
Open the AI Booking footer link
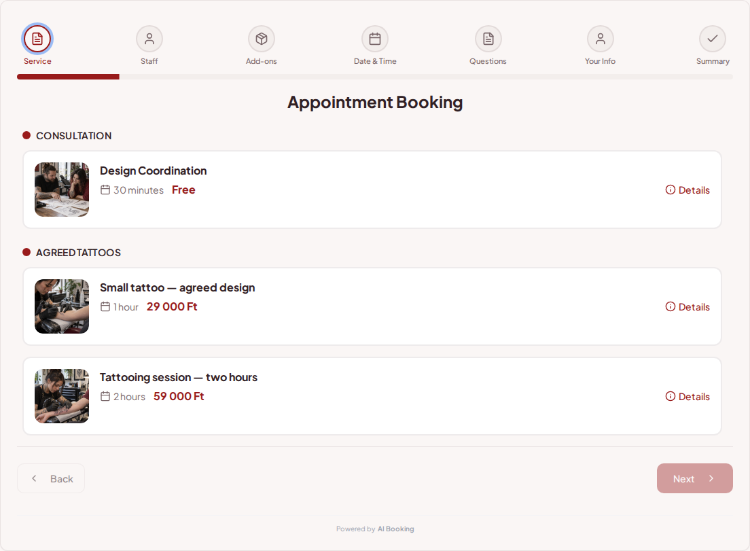[x=395, y=529]
